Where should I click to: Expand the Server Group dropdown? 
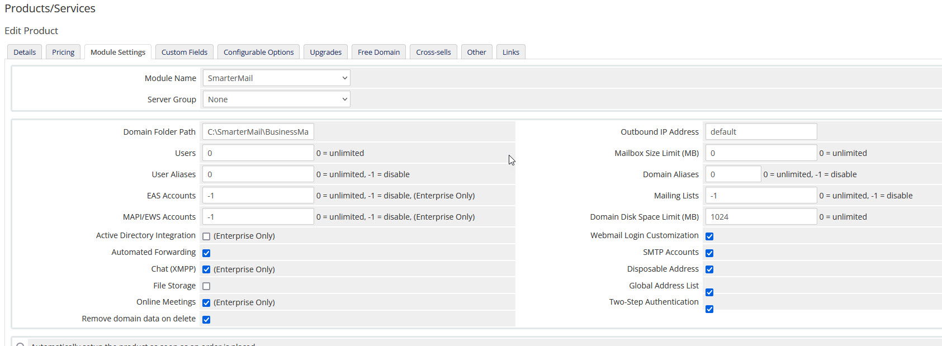pos(276,99)
